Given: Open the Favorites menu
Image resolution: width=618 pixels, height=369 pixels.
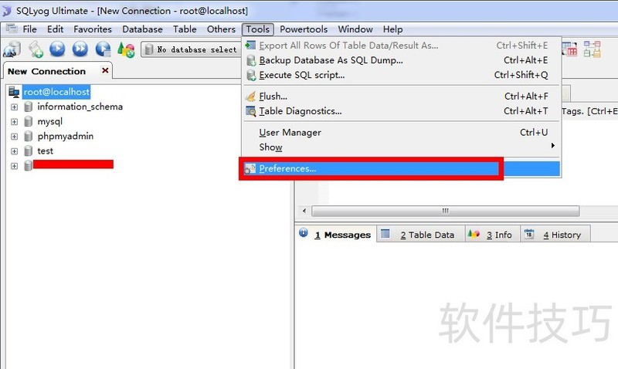Looking at the screenshot, I should pyautogui.click(x=93, y=29).
